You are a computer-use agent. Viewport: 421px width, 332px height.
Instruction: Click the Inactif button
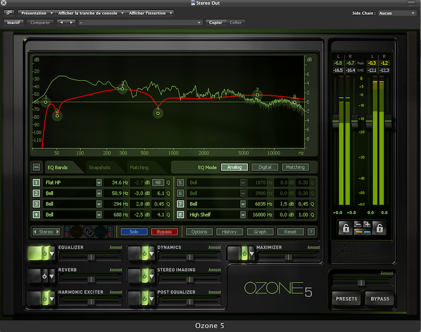14,23
